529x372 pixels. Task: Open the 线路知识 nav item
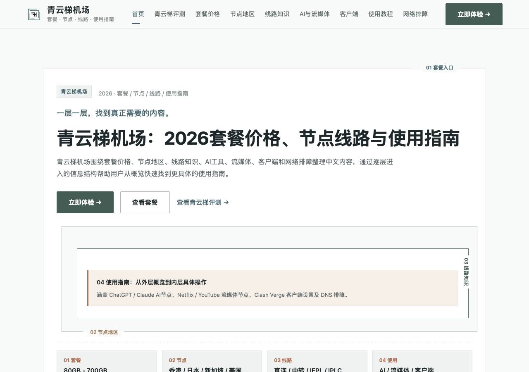277,14
